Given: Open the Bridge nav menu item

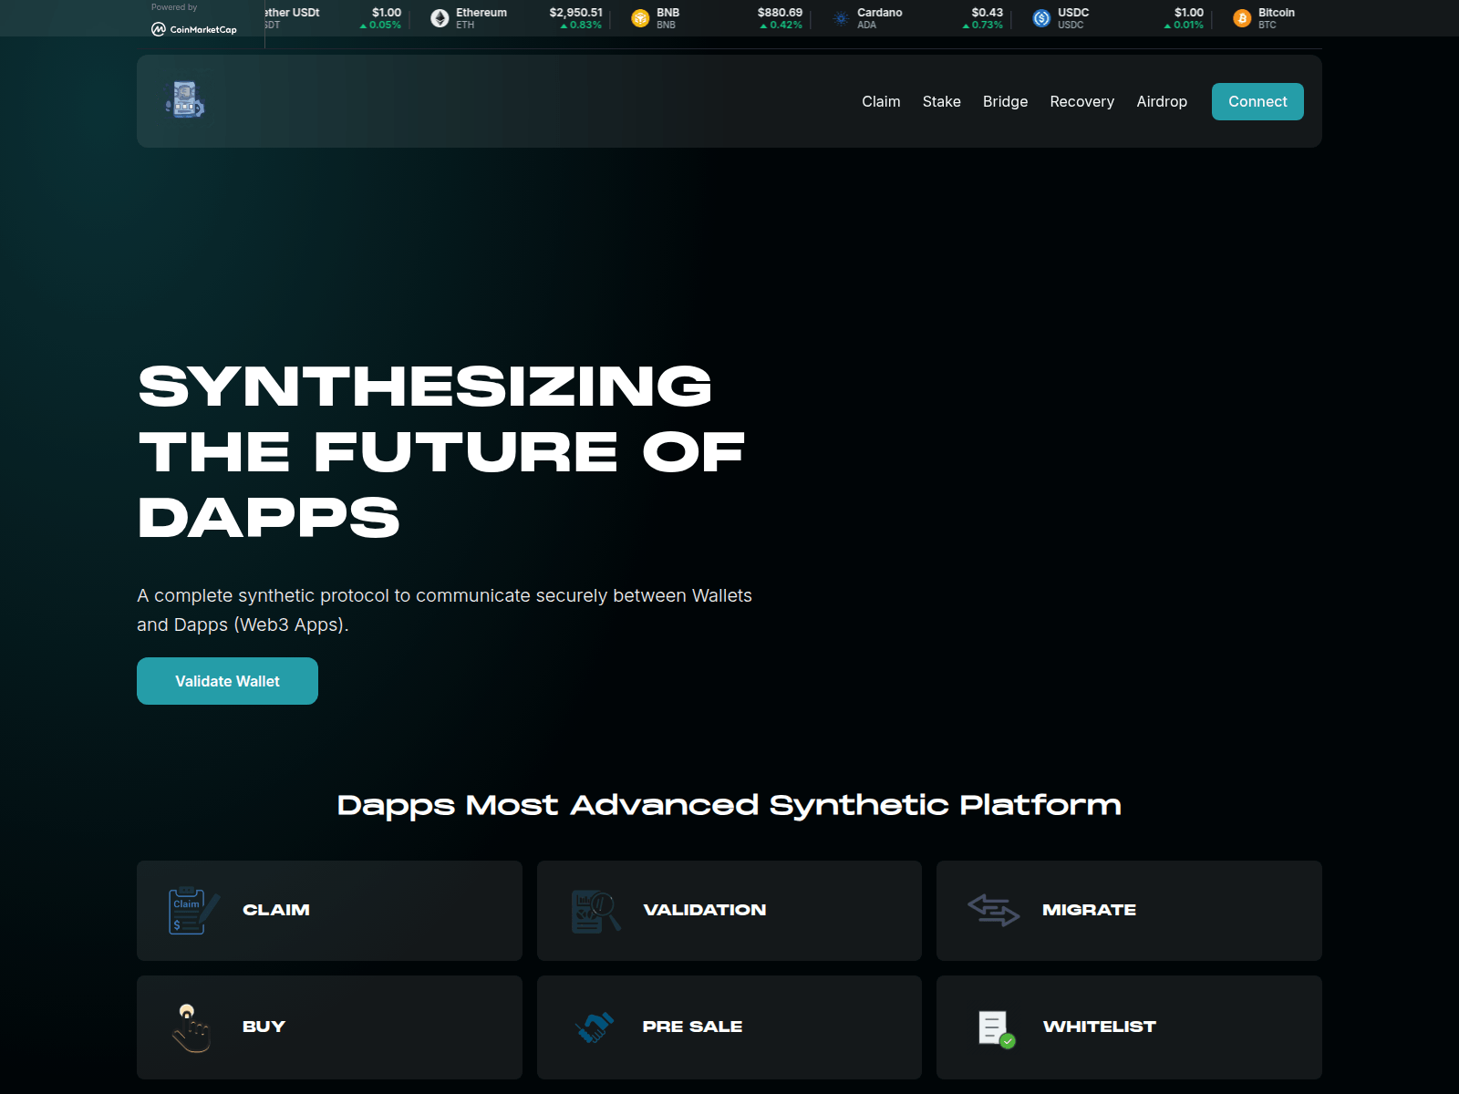Looking at the screenshot, I should [x=1005, y=101].
